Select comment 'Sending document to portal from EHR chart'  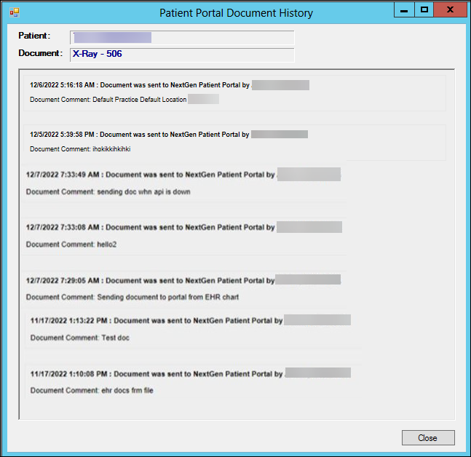[168, 297]
